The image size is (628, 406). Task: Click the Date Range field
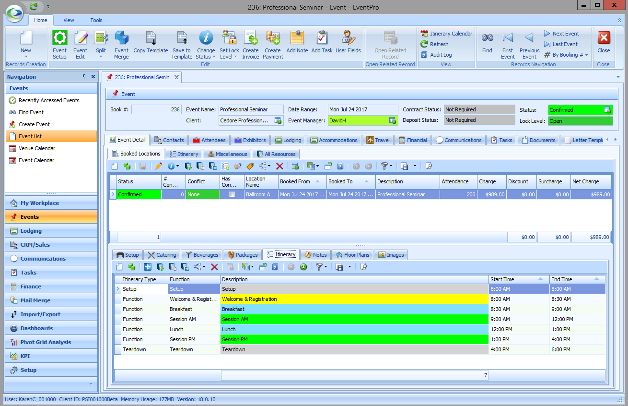pos(363,109)
